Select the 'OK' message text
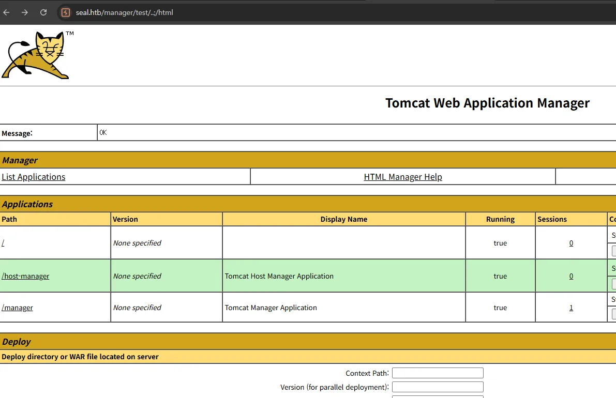616x398 pixels. click(x=103, y=133)
